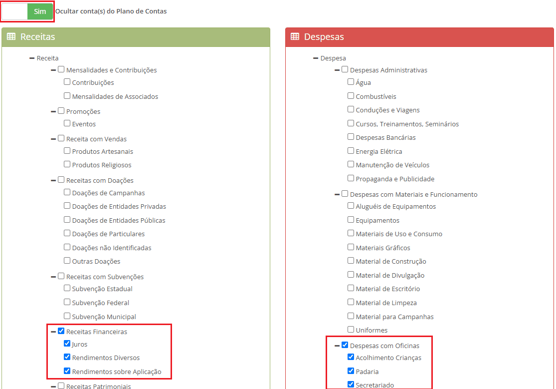The image size is (556, 389).
Task: Enable the Combustíveis checkbox
Action: (x=351, y=96)
